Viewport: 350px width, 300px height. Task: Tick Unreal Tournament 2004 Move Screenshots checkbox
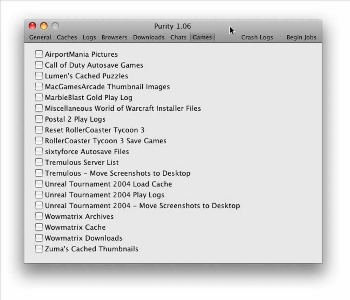point(39,205)
